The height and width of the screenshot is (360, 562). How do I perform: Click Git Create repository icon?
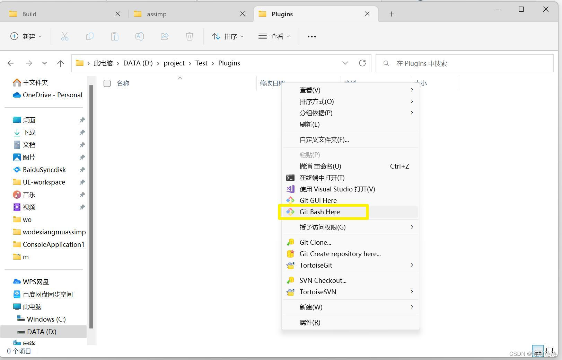coord(290,254)
